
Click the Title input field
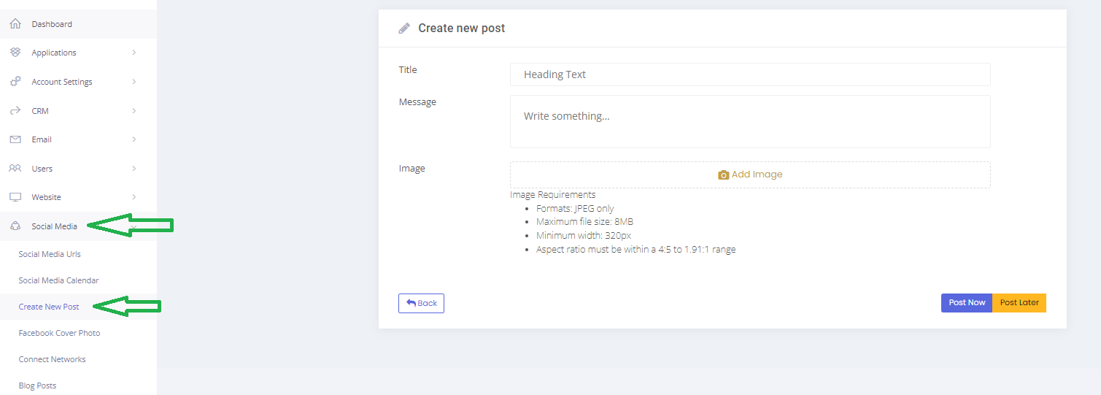[x=749, y=74]
